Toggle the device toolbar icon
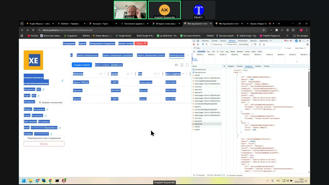This screenshot has height=185, width=329. (x=198, y=41)
